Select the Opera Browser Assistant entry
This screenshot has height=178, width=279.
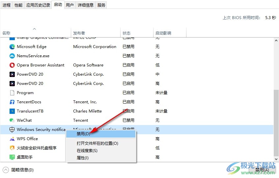click(41, 65)
